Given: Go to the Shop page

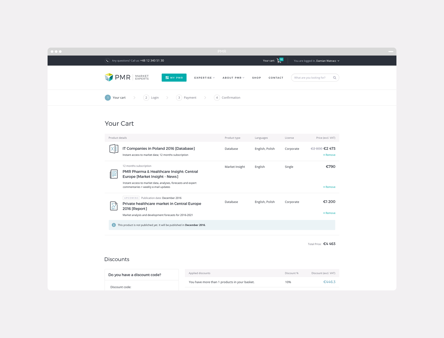Looking at the screenshot, I should [x=257, y=78].
